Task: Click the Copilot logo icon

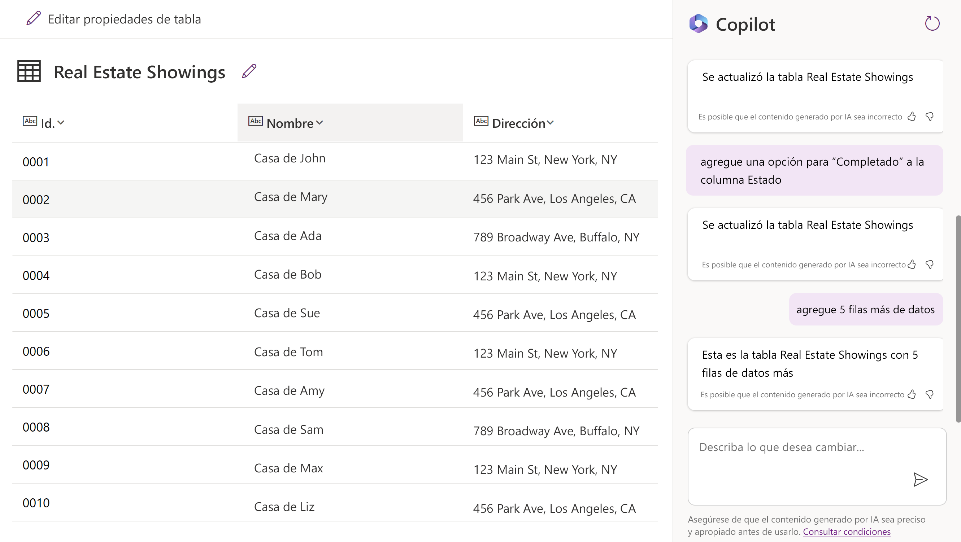Action: pos(698,24)
